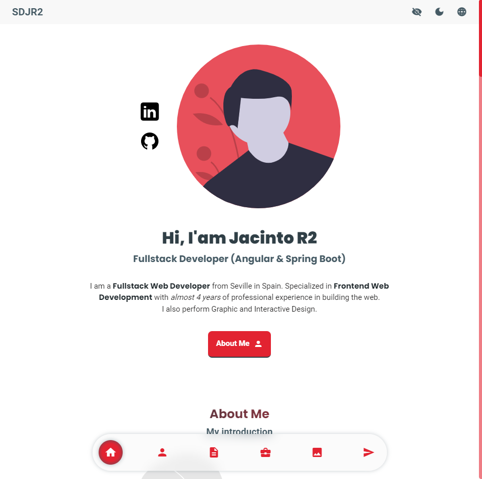Click the "Hi, I'am Jacinto R2" heading
The width and height of the screenshot is (482, 479).
coord(239,237)
